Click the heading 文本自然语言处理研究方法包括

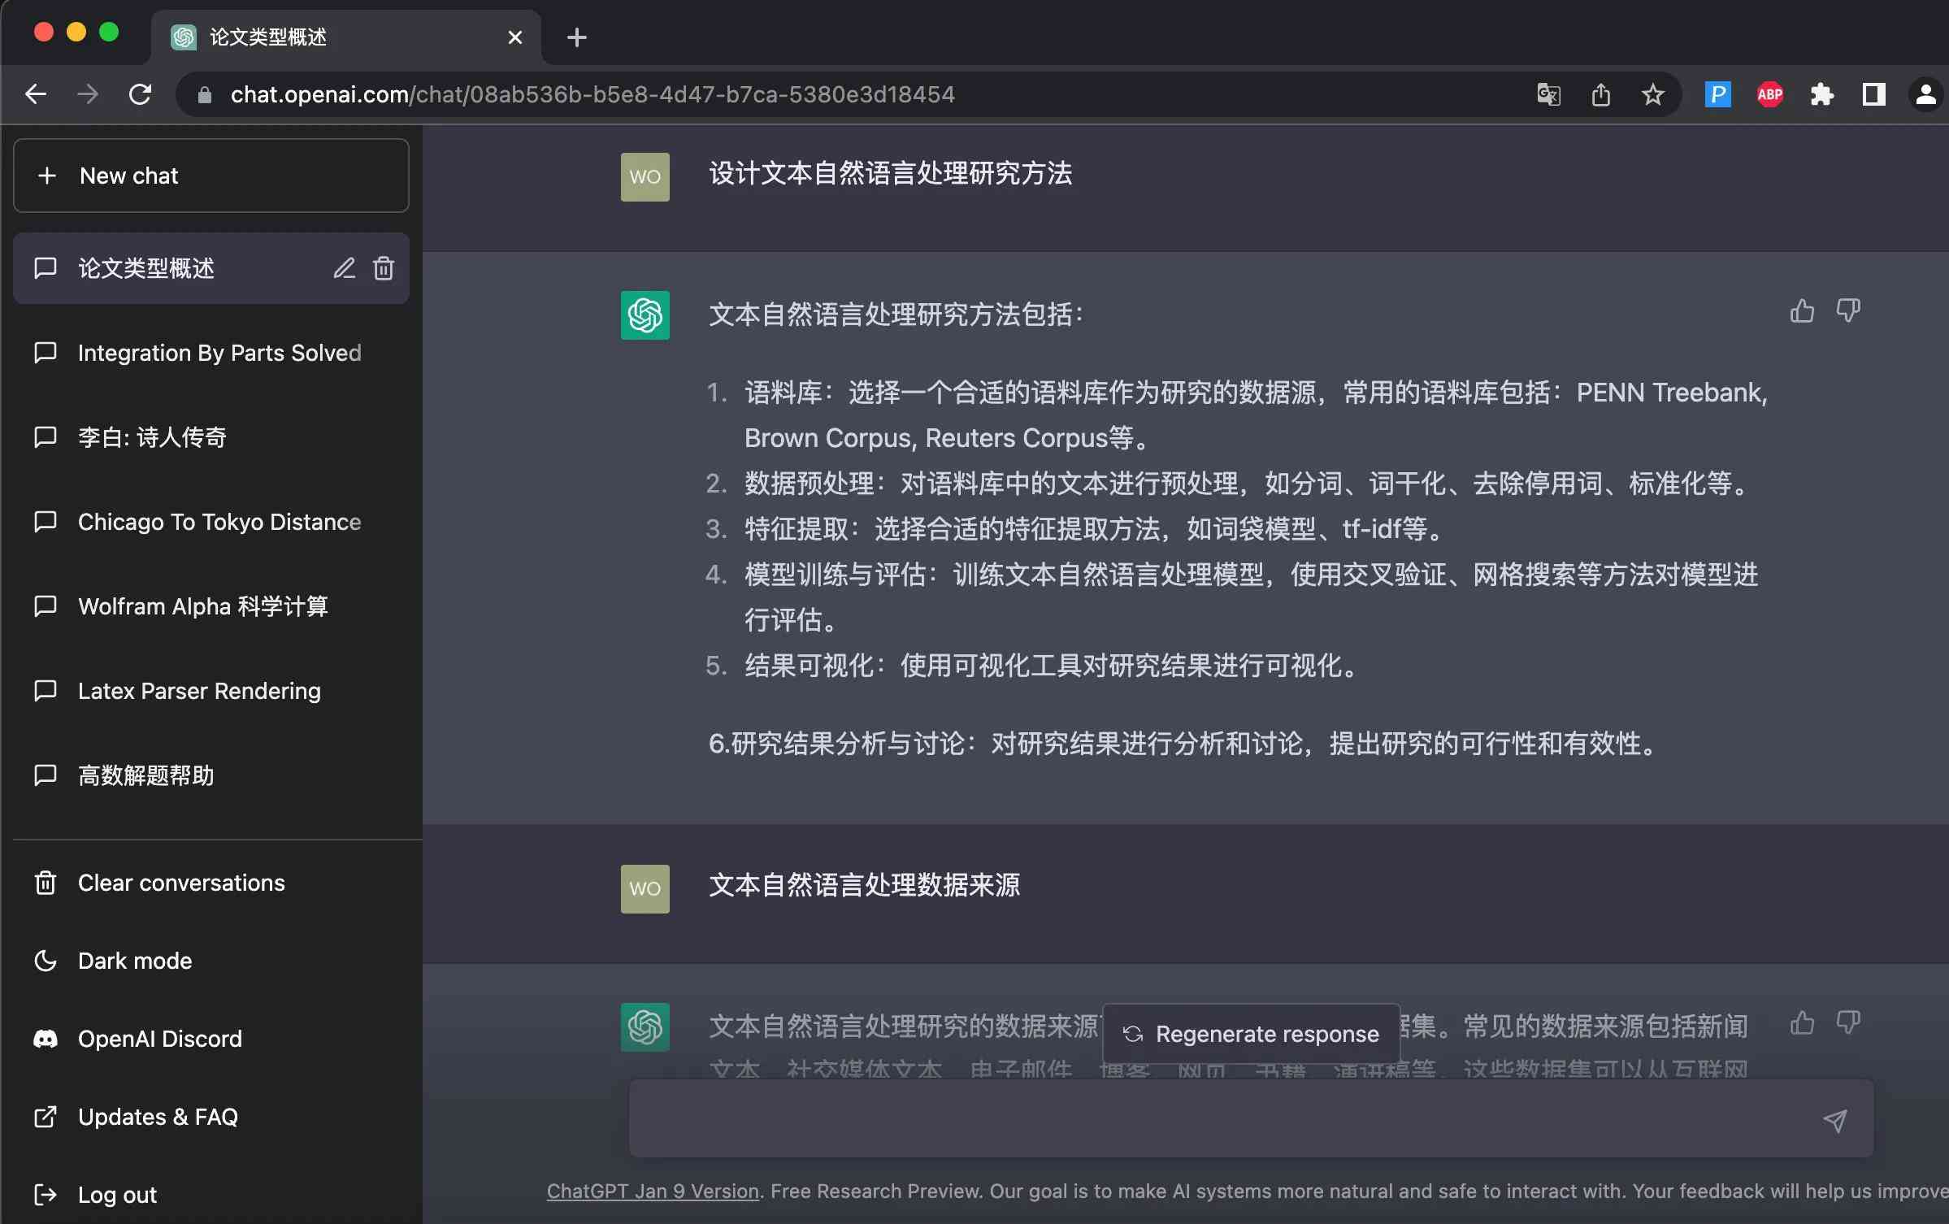coord(896,315)
